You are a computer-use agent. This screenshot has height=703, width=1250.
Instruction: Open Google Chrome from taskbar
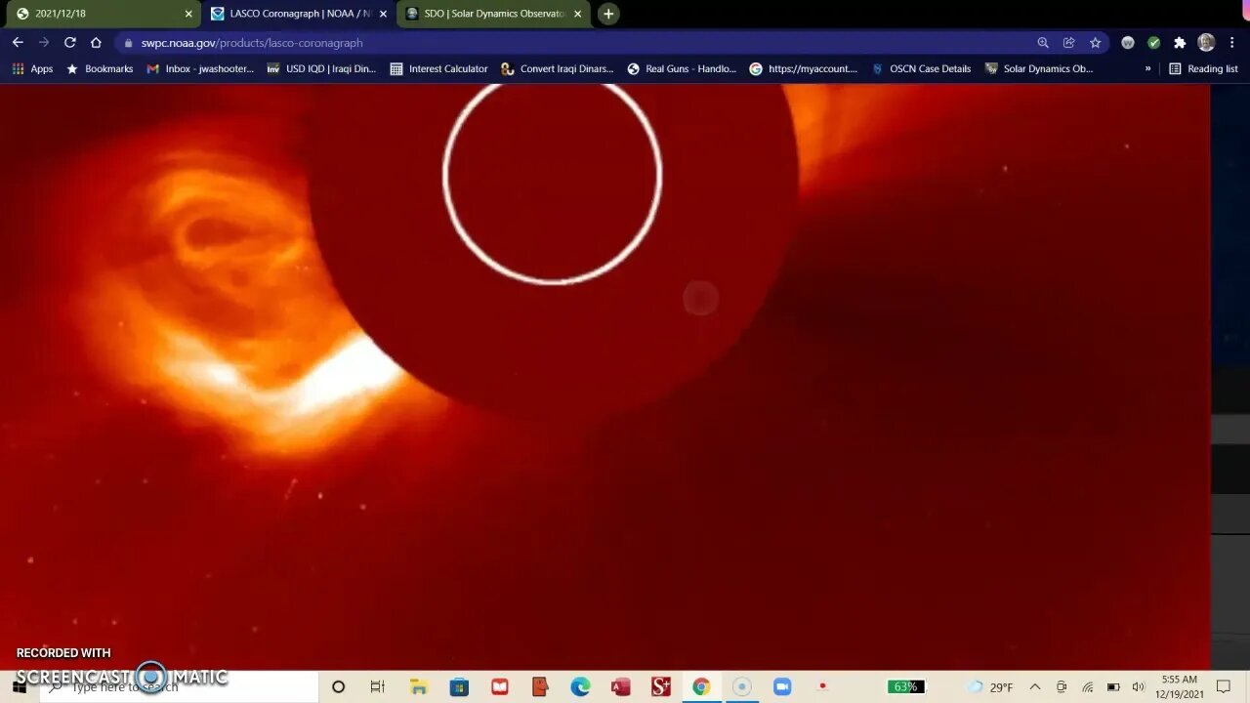point(701,686)
